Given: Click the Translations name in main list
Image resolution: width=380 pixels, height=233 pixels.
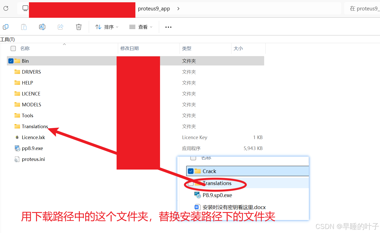Looking at the screenshot, I should click(x=35, y=126).
